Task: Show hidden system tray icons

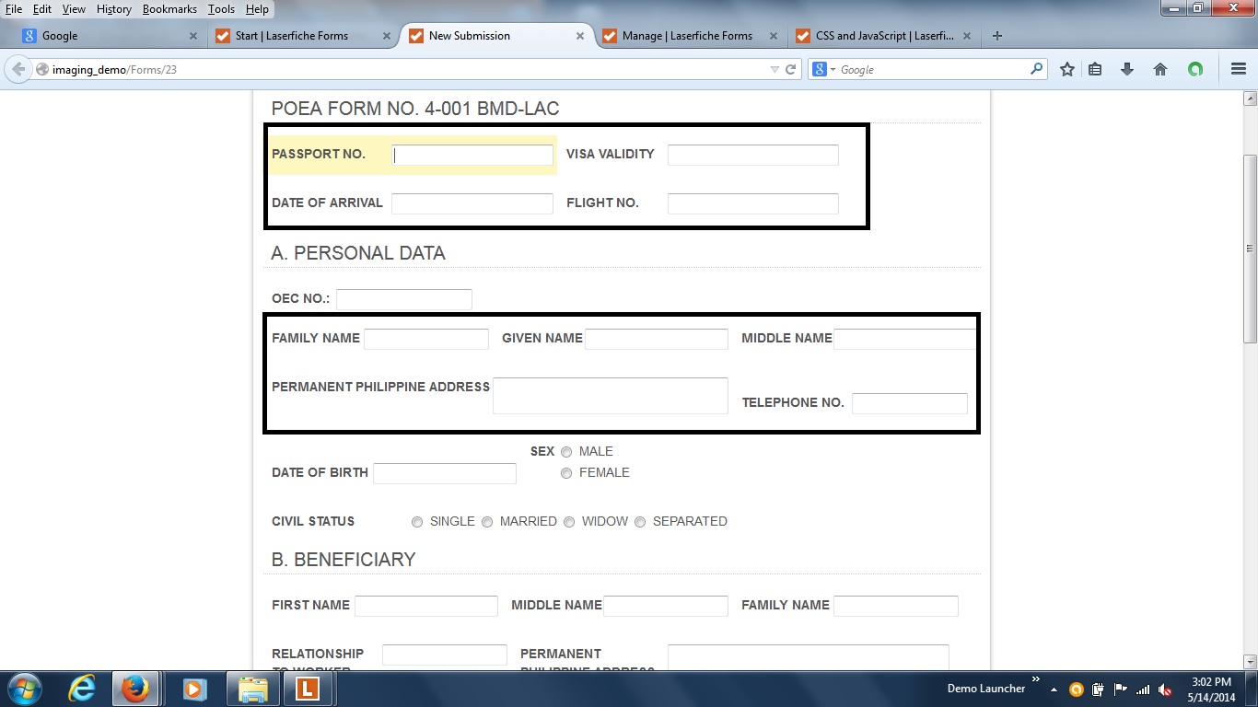Action: click(1054, 690)
